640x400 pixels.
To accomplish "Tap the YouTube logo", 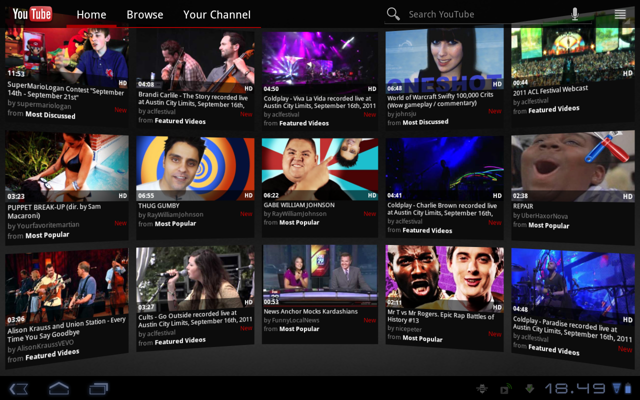I will tap(32, 14).
